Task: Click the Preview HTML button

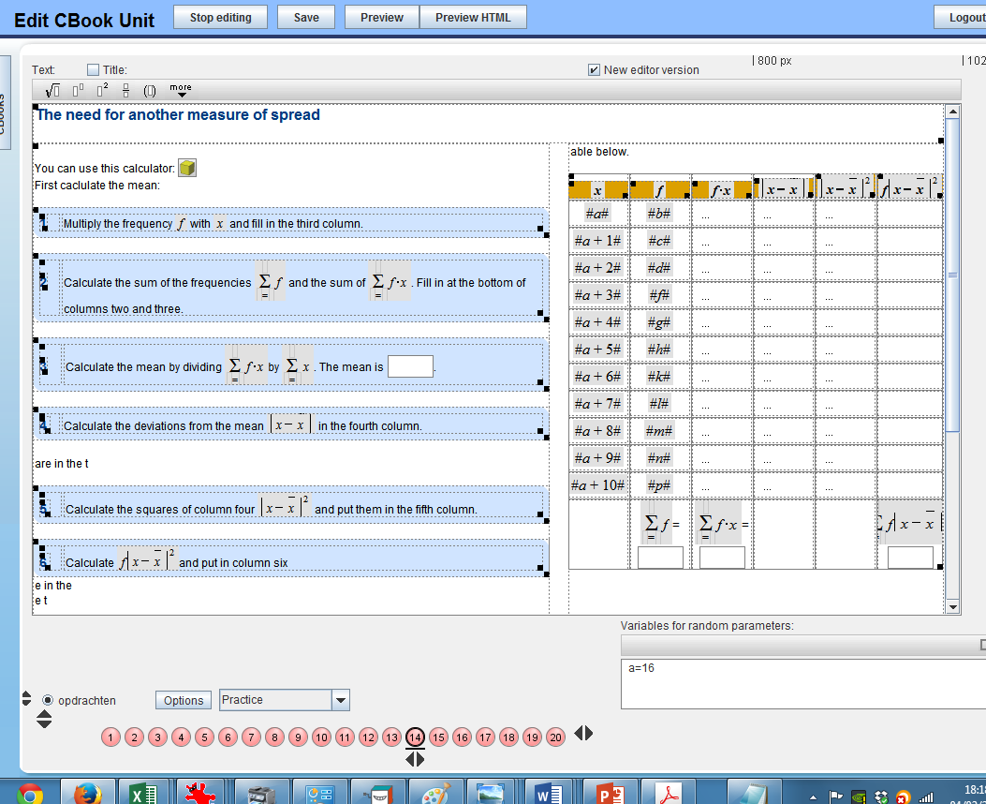Action: click(473, 17)
